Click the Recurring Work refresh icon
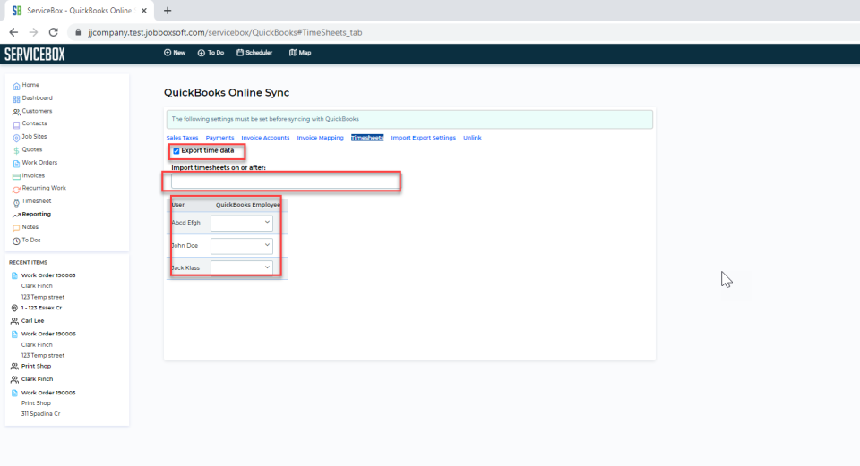The height and width of the screenshot is (466, 860). tap(16, 189)
